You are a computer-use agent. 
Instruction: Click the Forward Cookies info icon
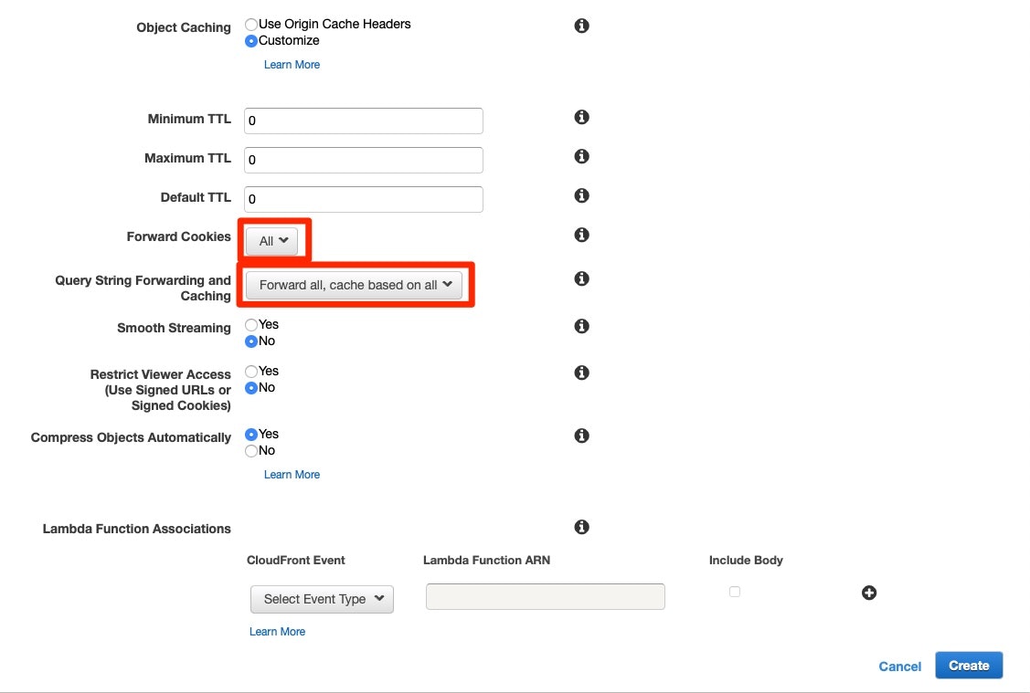581,235
